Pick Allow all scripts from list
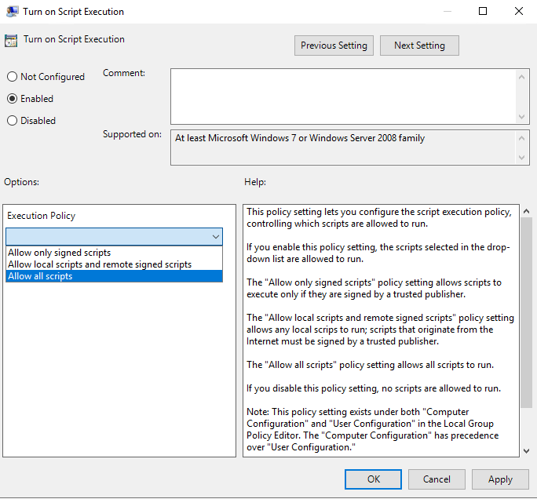This screenshot has height=499, width=537. coord(40,276)
